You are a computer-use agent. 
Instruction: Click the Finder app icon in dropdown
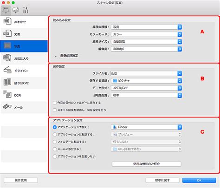115,127
